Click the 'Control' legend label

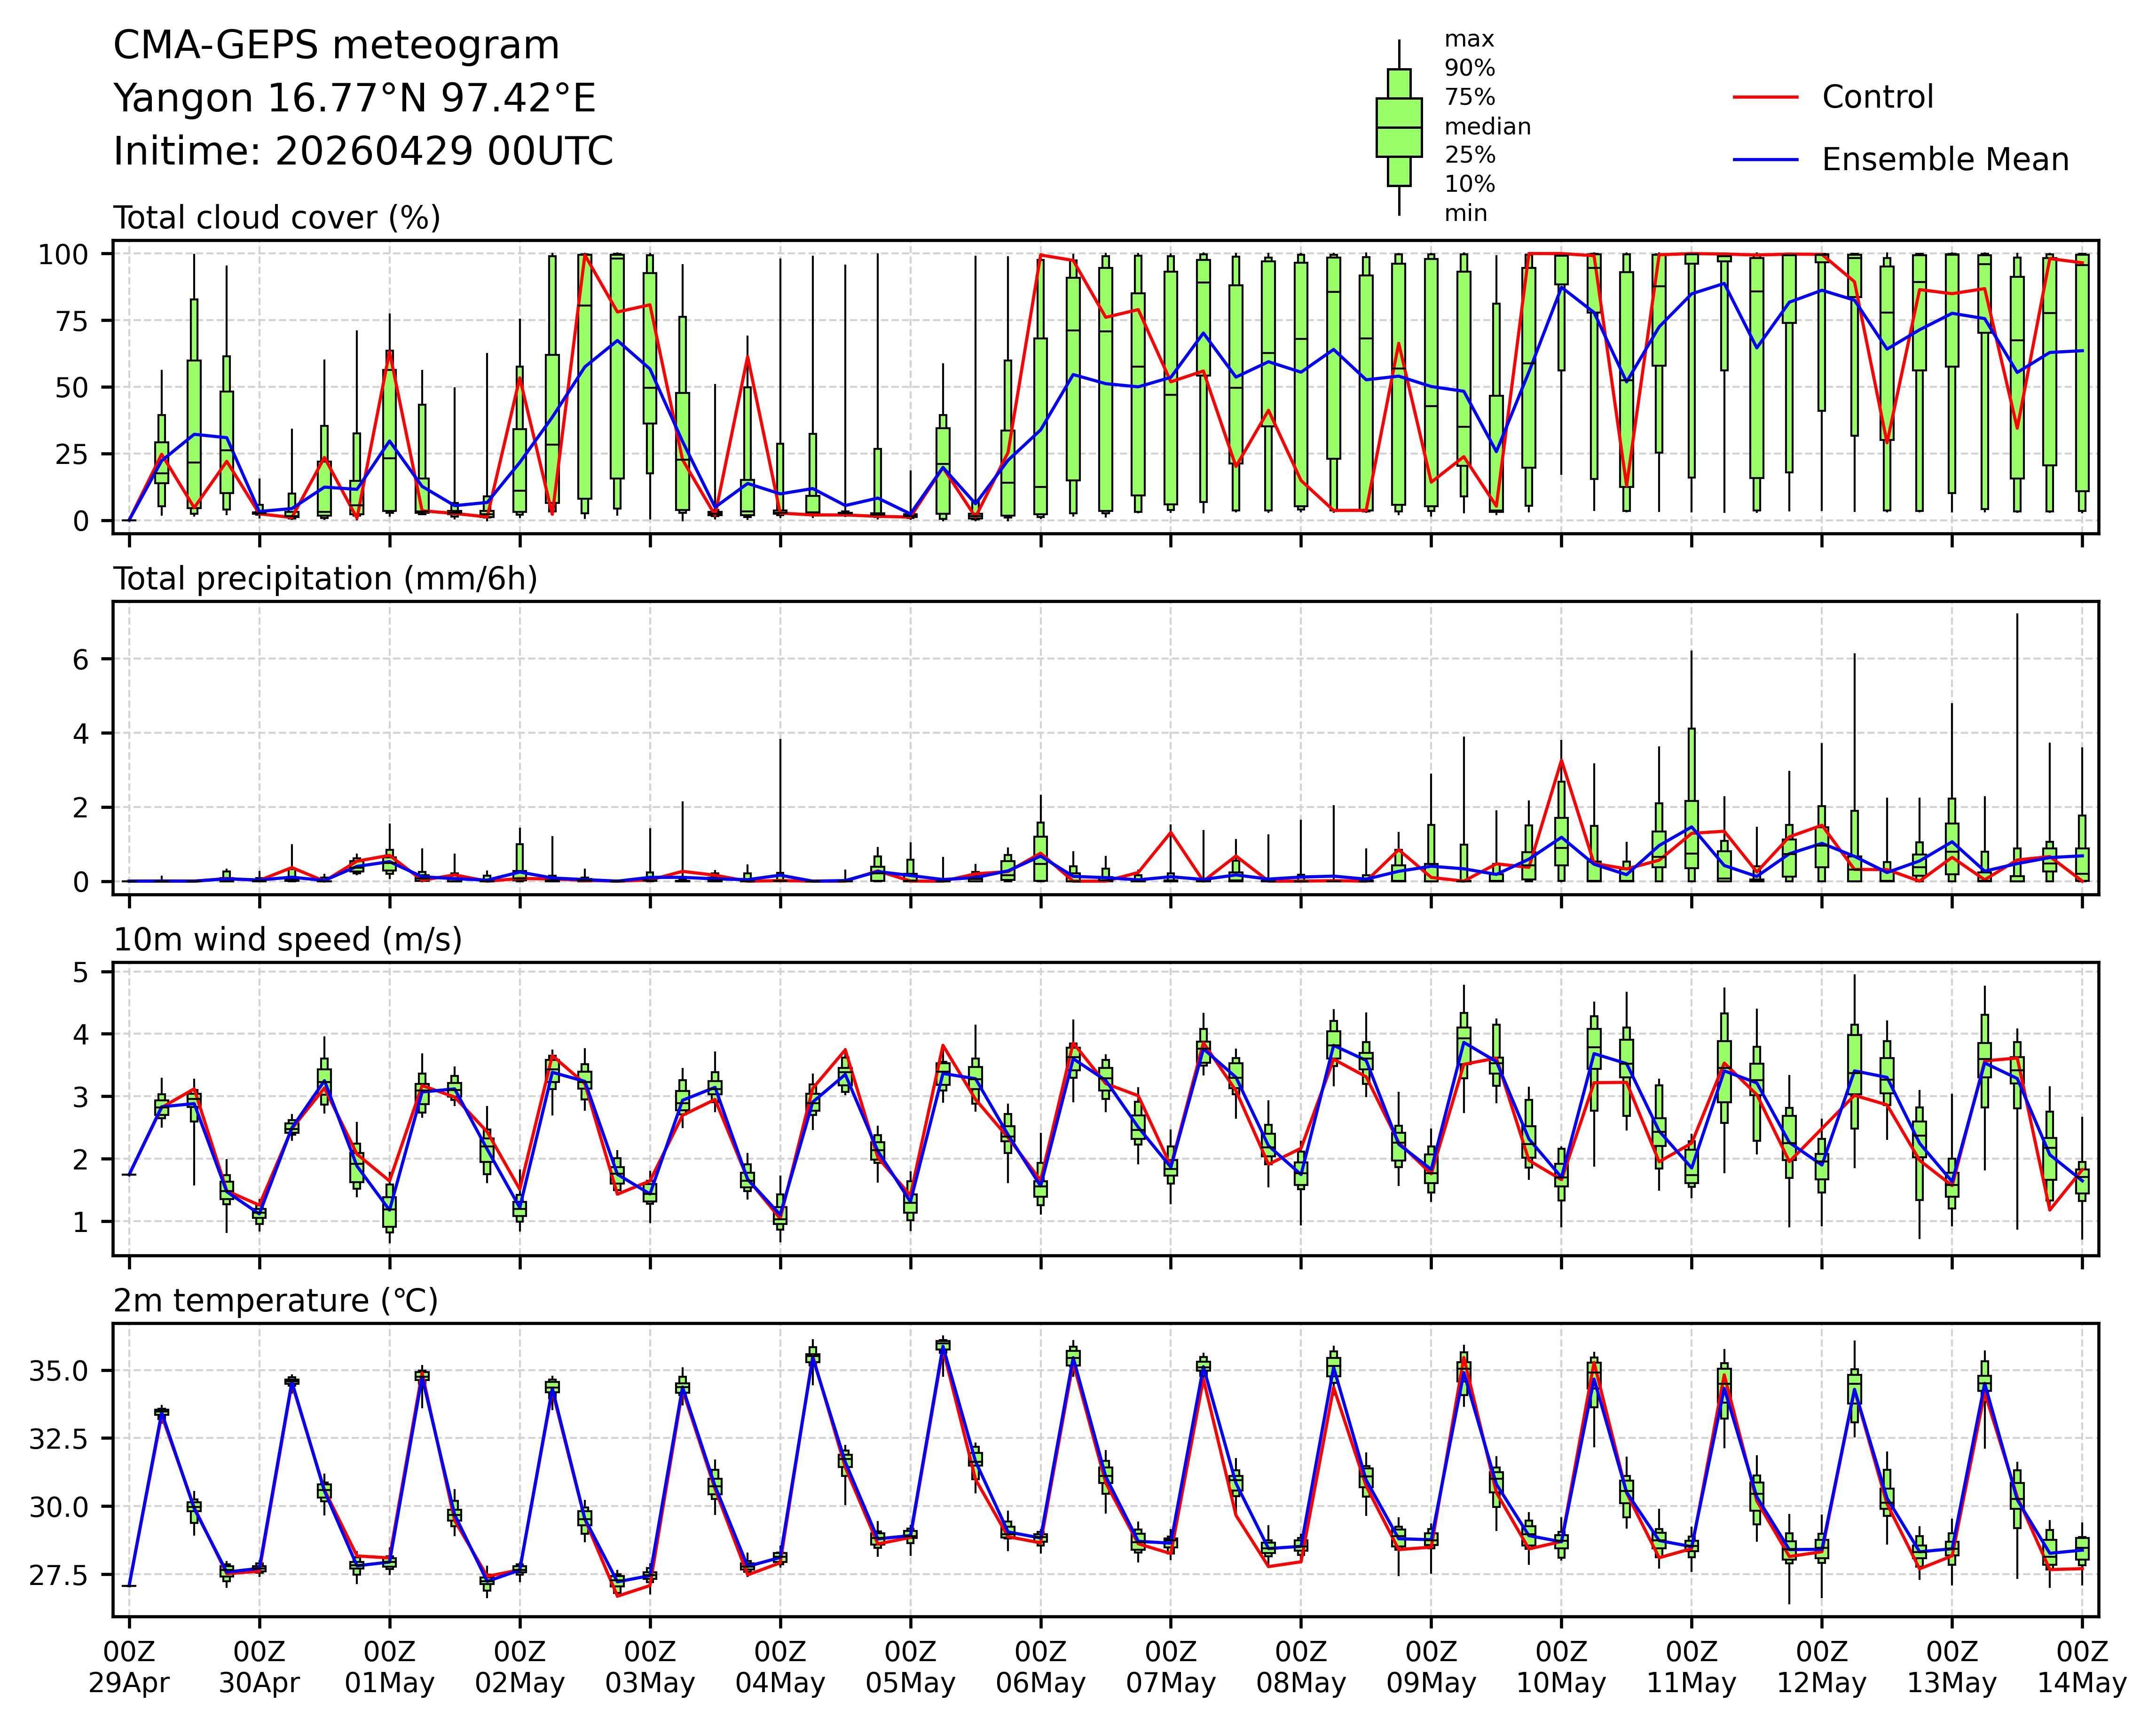pos(1877,97)
